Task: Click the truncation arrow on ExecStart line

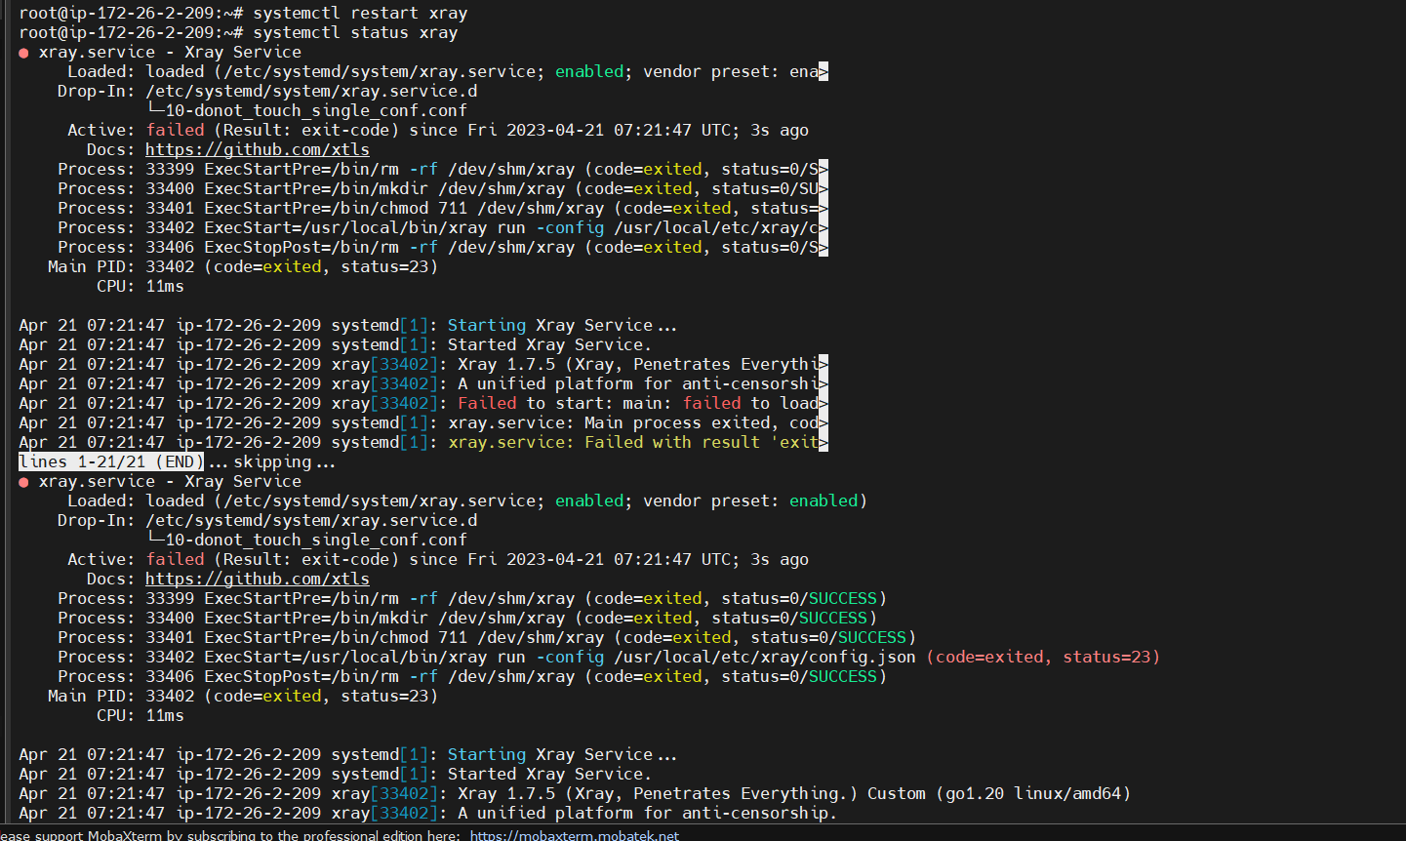Action: pos(823,227)
